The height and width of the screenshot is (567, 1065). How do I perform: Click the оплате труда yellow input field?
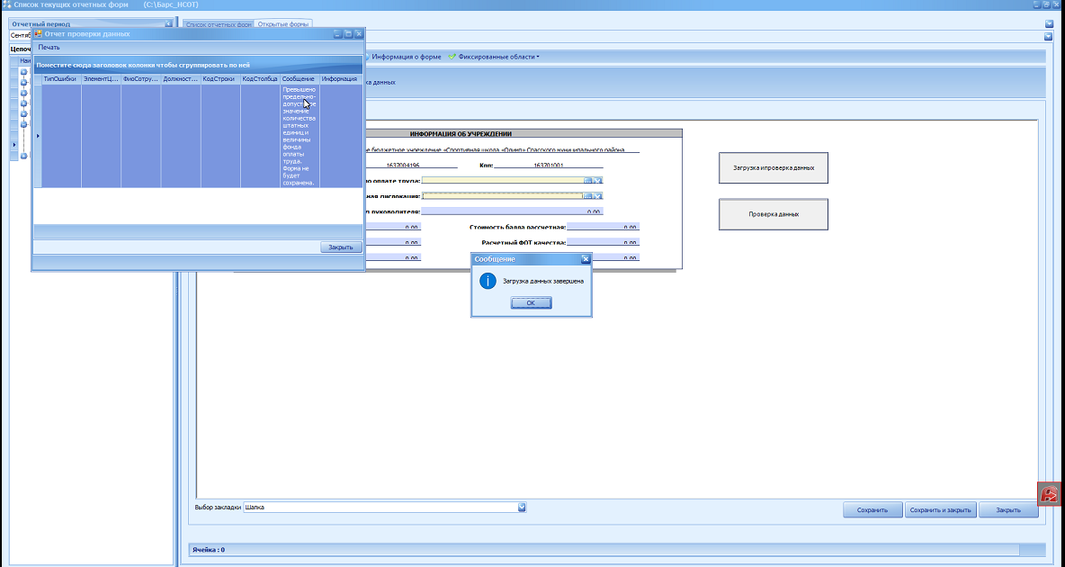(503, 181)
